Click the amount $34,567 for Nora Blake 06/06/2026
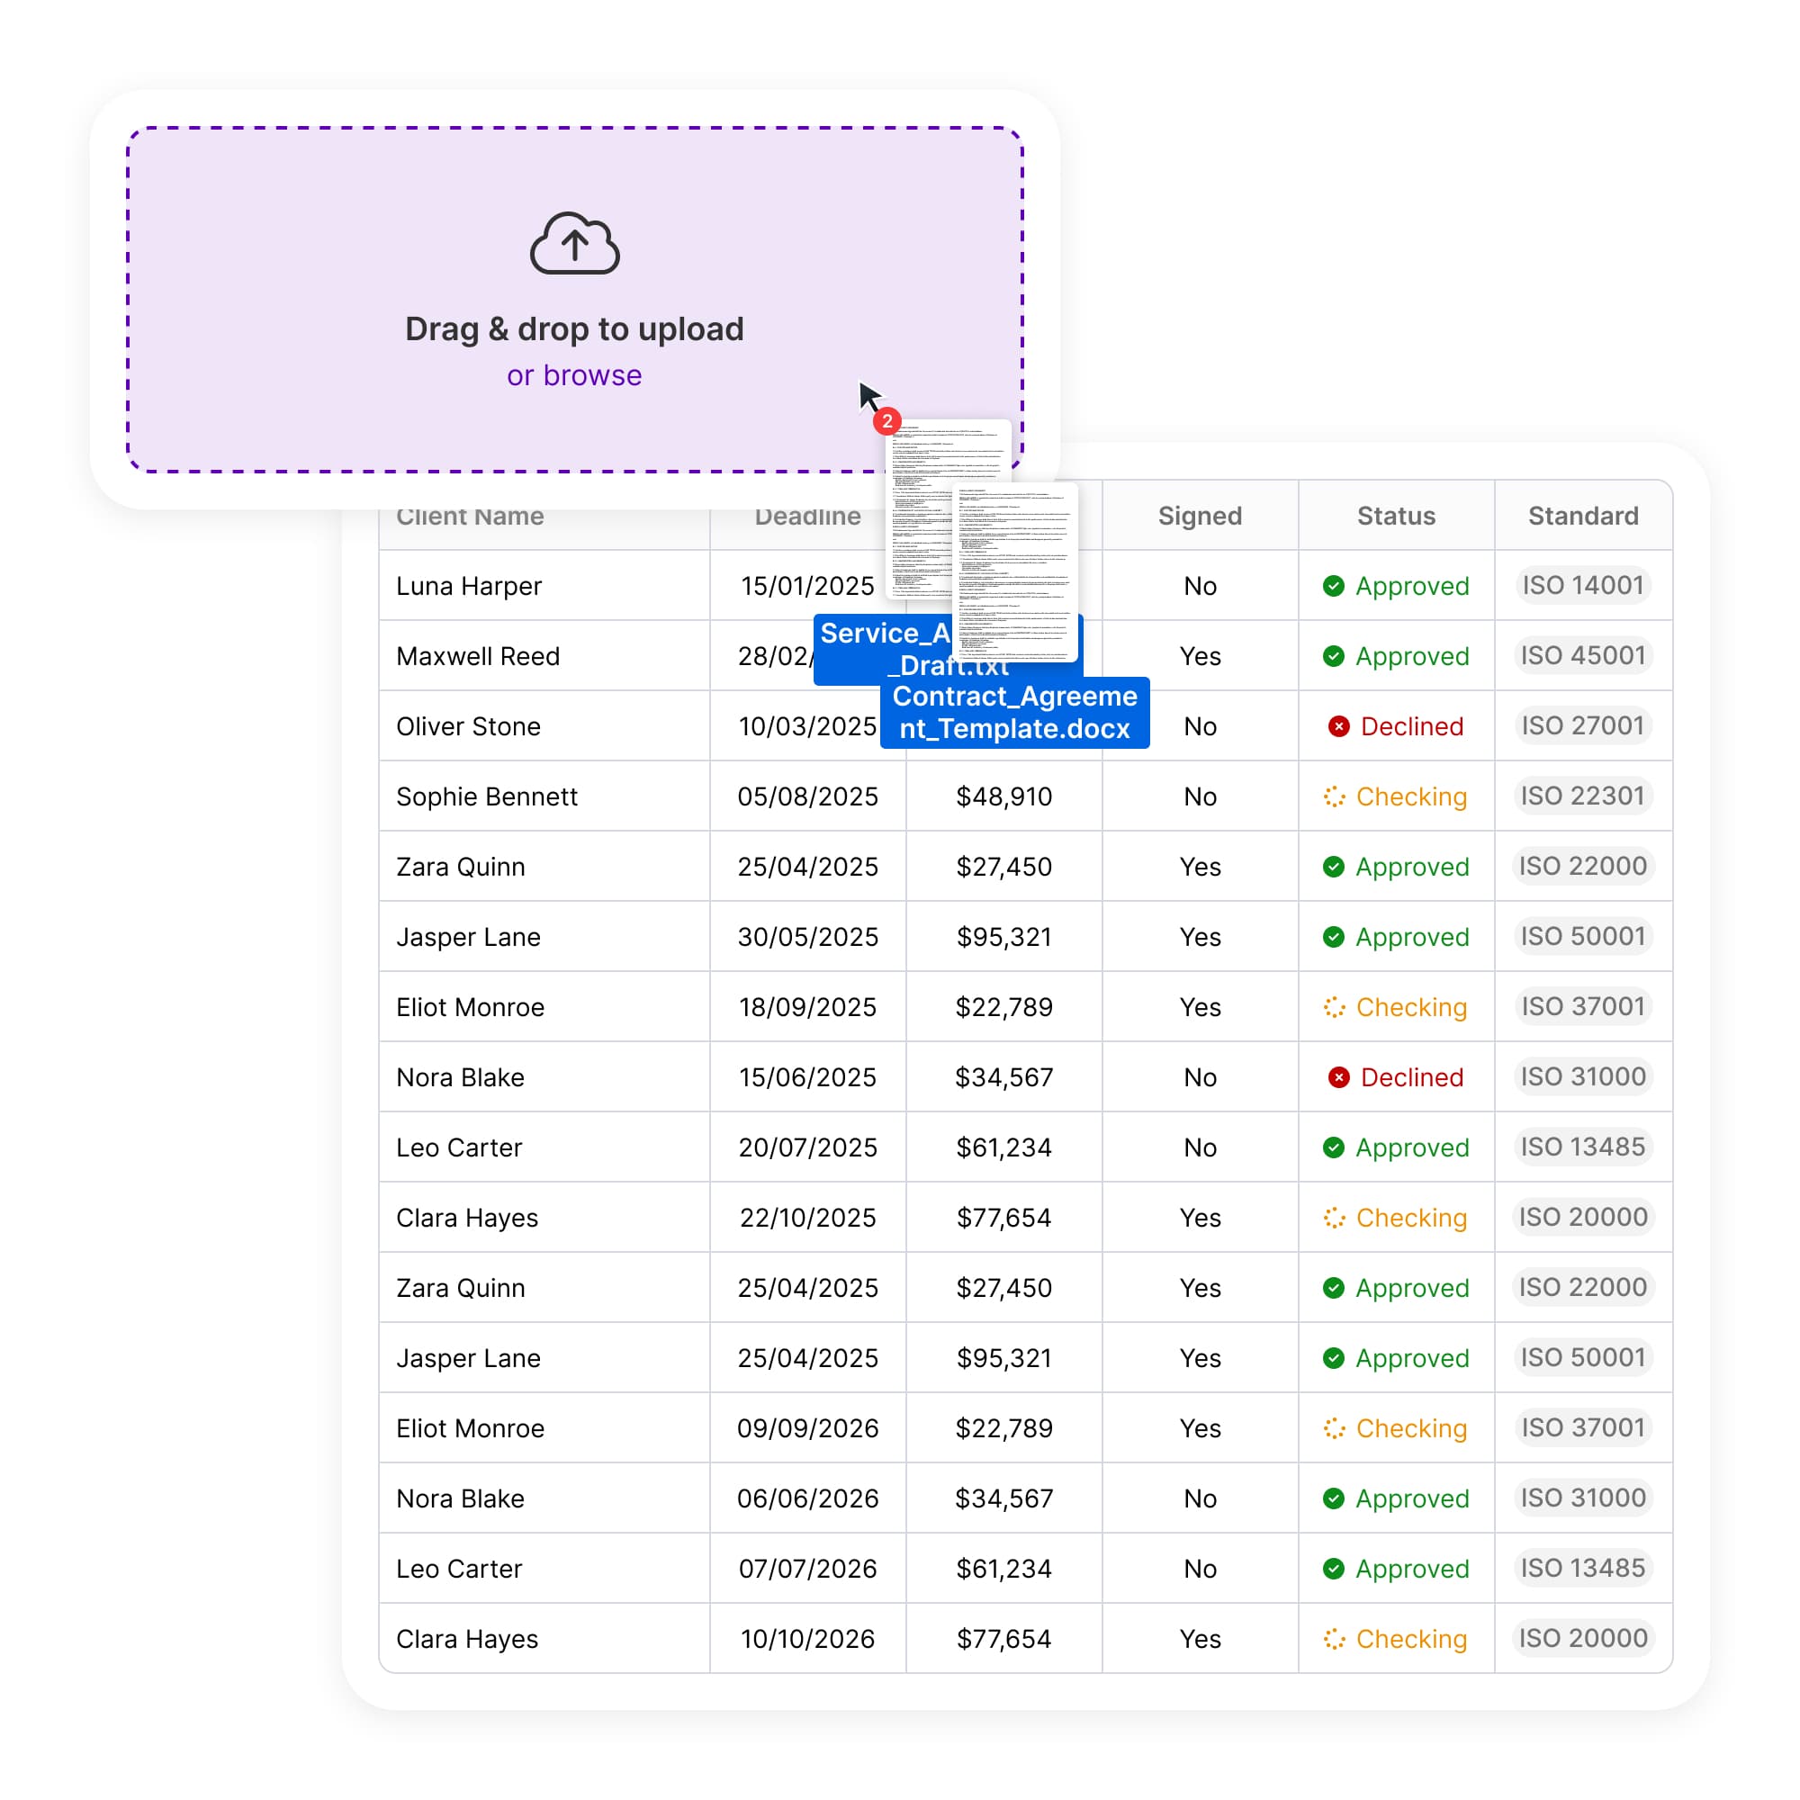 pyautogui.click(x=1004, y=1498)
